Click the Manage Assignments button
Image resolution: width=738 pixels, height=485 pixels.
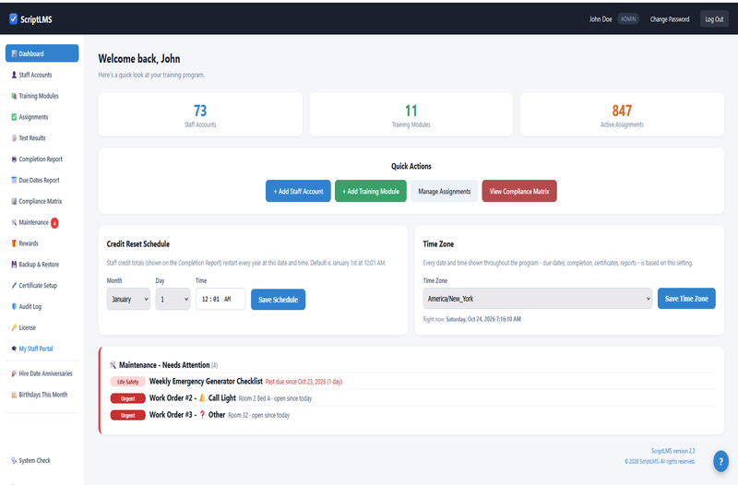coord(445,191)
